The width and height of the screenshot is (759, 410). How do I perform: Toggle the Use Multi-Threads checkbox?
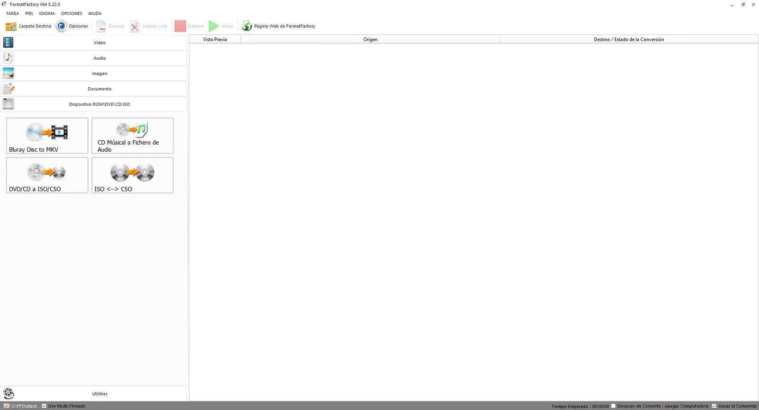click(44, 406)
